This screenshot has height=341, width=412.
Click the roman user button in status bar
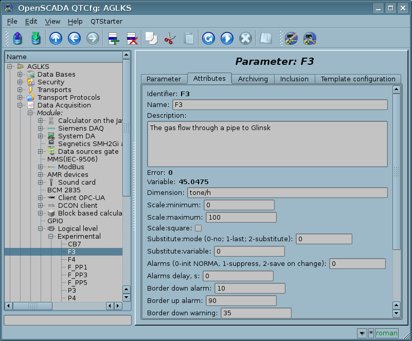click(x=386, y=333)
